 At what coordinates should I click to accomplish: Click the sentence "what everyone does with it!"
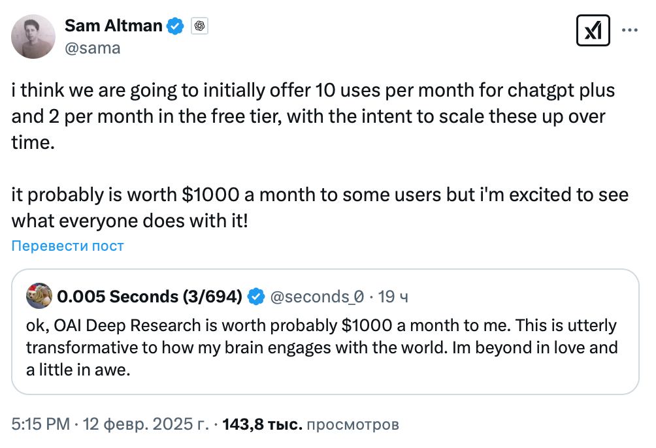point(129,220)
